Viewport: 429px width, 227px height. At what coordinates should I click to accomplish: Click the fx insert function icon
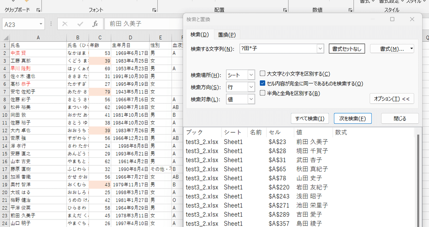pyautogui.click(x=95, y=24)
